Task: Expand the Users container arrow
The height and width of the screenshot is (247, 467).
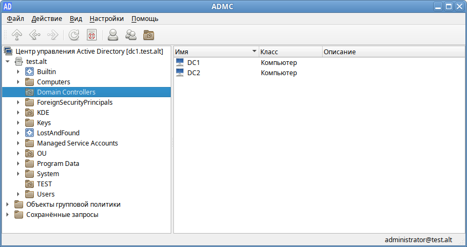Action: [18, 194]
